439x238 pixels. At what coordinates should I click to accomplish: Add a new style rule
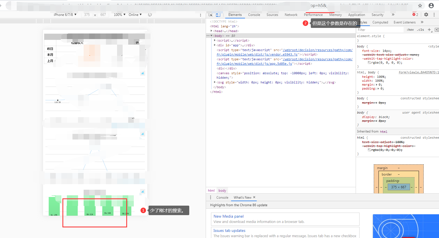[x=429, y=30]
